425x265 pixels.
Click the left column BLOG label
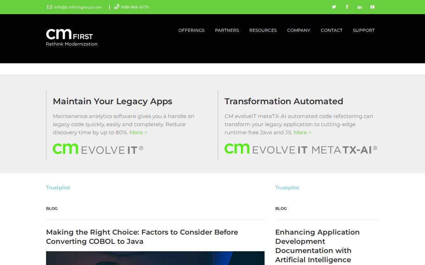click(52, 208)
